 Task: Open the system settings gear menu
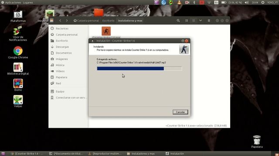tap(262, 2)
